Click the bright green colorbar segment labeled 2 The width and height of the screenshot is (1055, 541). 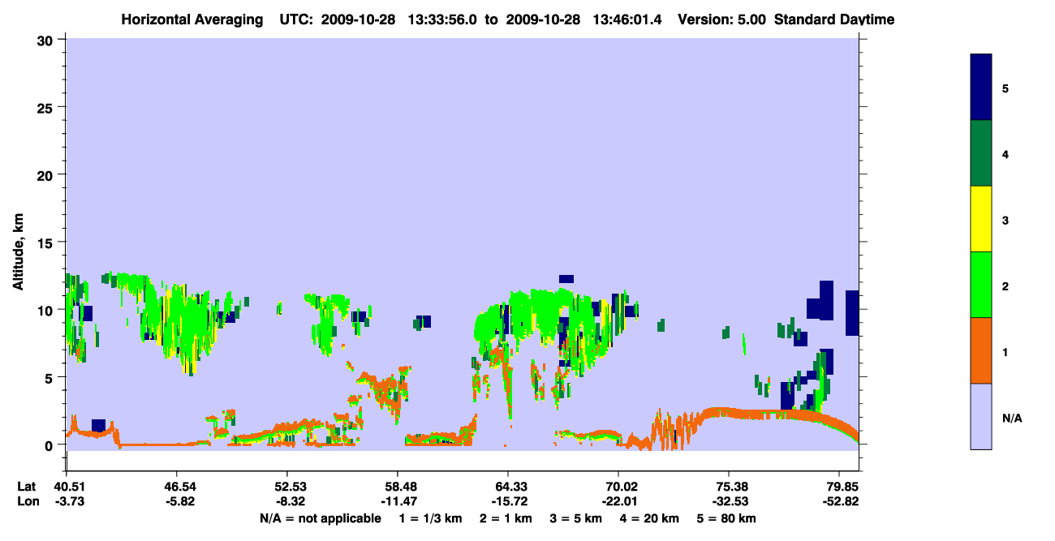981,285
